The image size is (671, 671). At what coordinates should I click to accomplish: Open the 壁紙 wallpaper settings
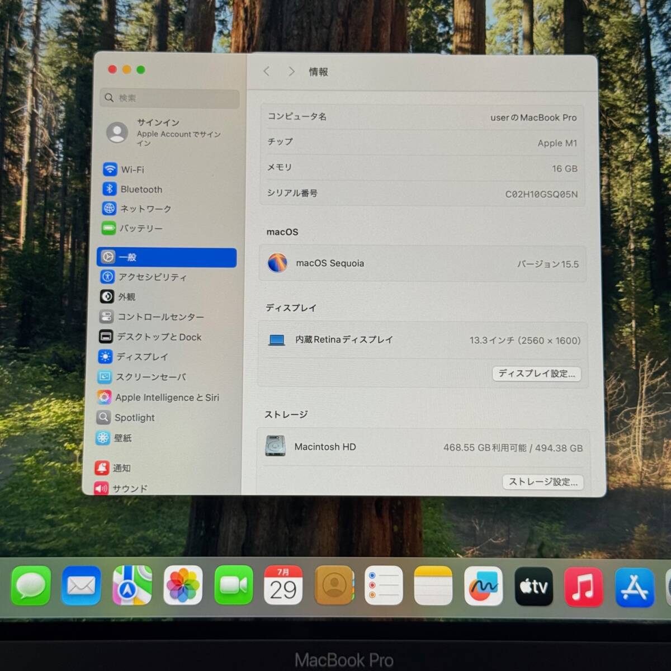click(114, 438)
